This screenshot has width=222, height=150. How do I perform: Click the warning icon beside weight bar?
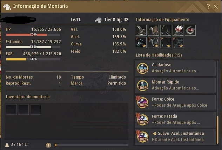(x=48, y=145)
